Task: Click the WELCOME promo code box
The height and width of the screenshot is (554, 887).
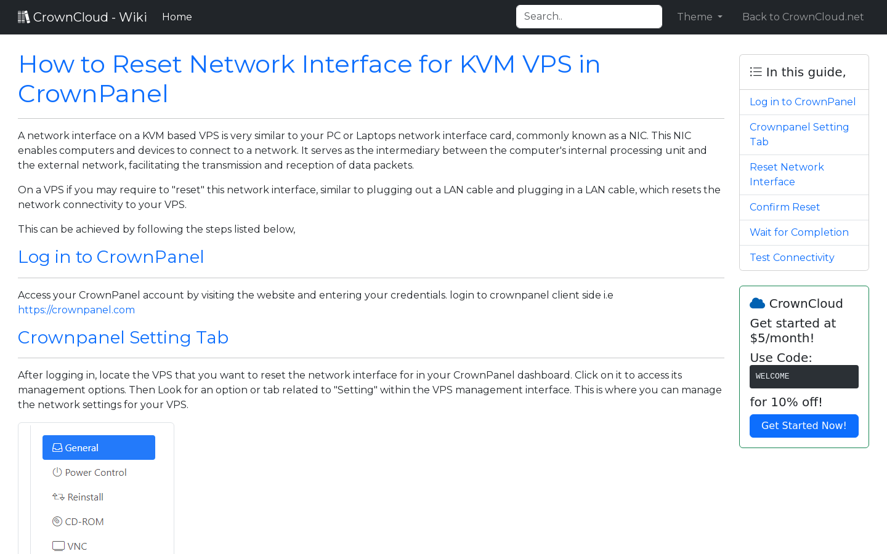Action: point(804,376)
